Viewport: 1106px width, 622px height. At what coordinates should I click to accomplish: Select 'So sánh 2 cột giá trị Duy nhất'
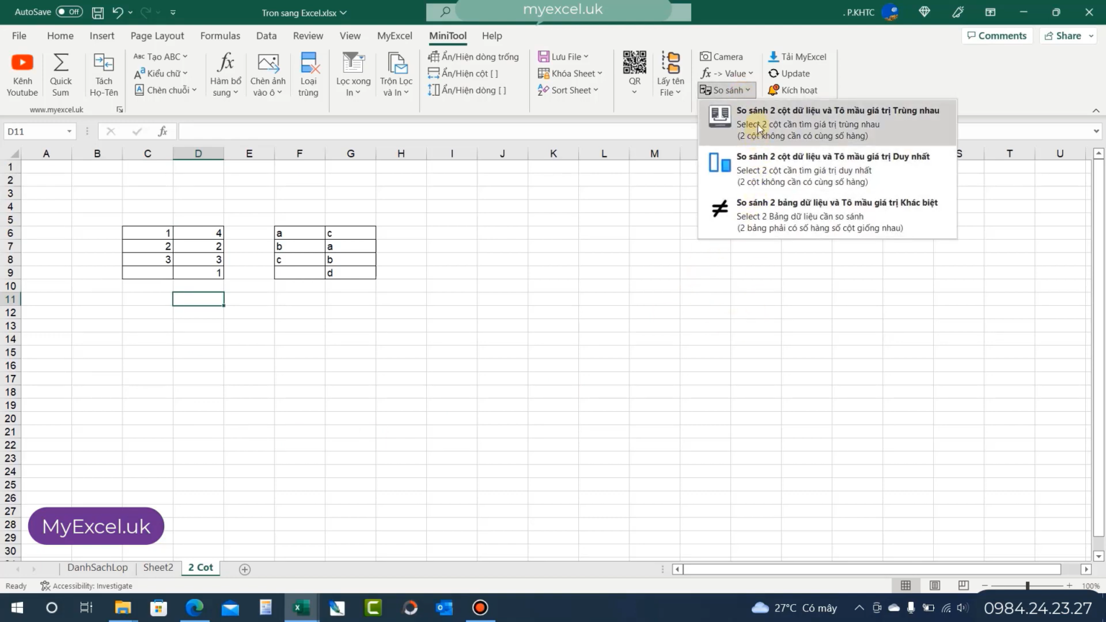(x=832, y=155)
